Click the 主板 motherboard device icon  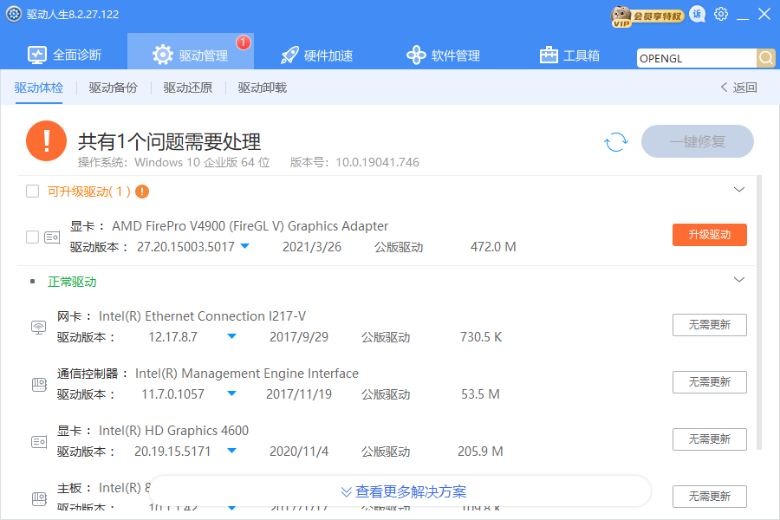(39, 498)
